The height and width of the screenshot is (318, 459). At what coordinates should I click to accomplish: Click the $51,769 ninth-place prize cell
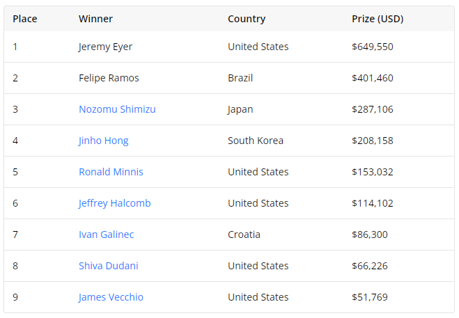click(369, 297)
